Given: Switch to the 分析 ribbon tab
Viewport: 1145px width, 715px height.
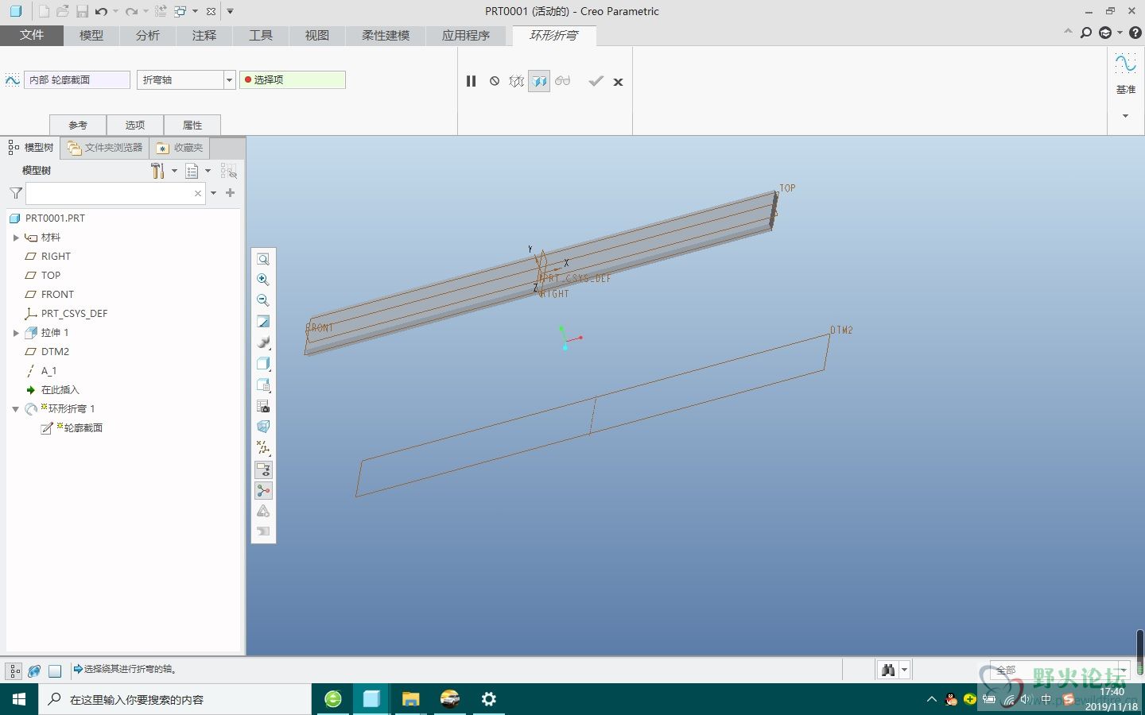Looking at the screenshot, I should (x=148, y=36).
